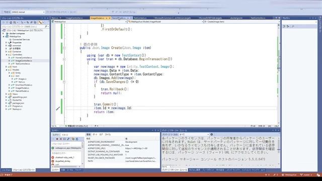The width and height of the screenshot is (322, 181).
Task: Open package source dropdown in console
Action: tap(208, 134)
